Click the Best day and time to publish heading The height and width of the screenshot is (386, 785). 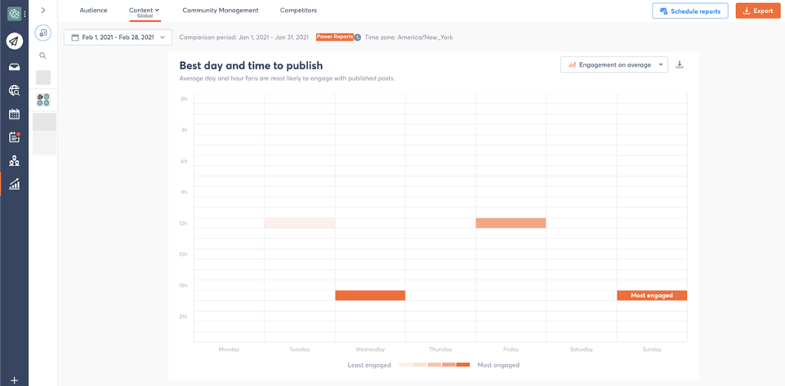coord(251,66)
